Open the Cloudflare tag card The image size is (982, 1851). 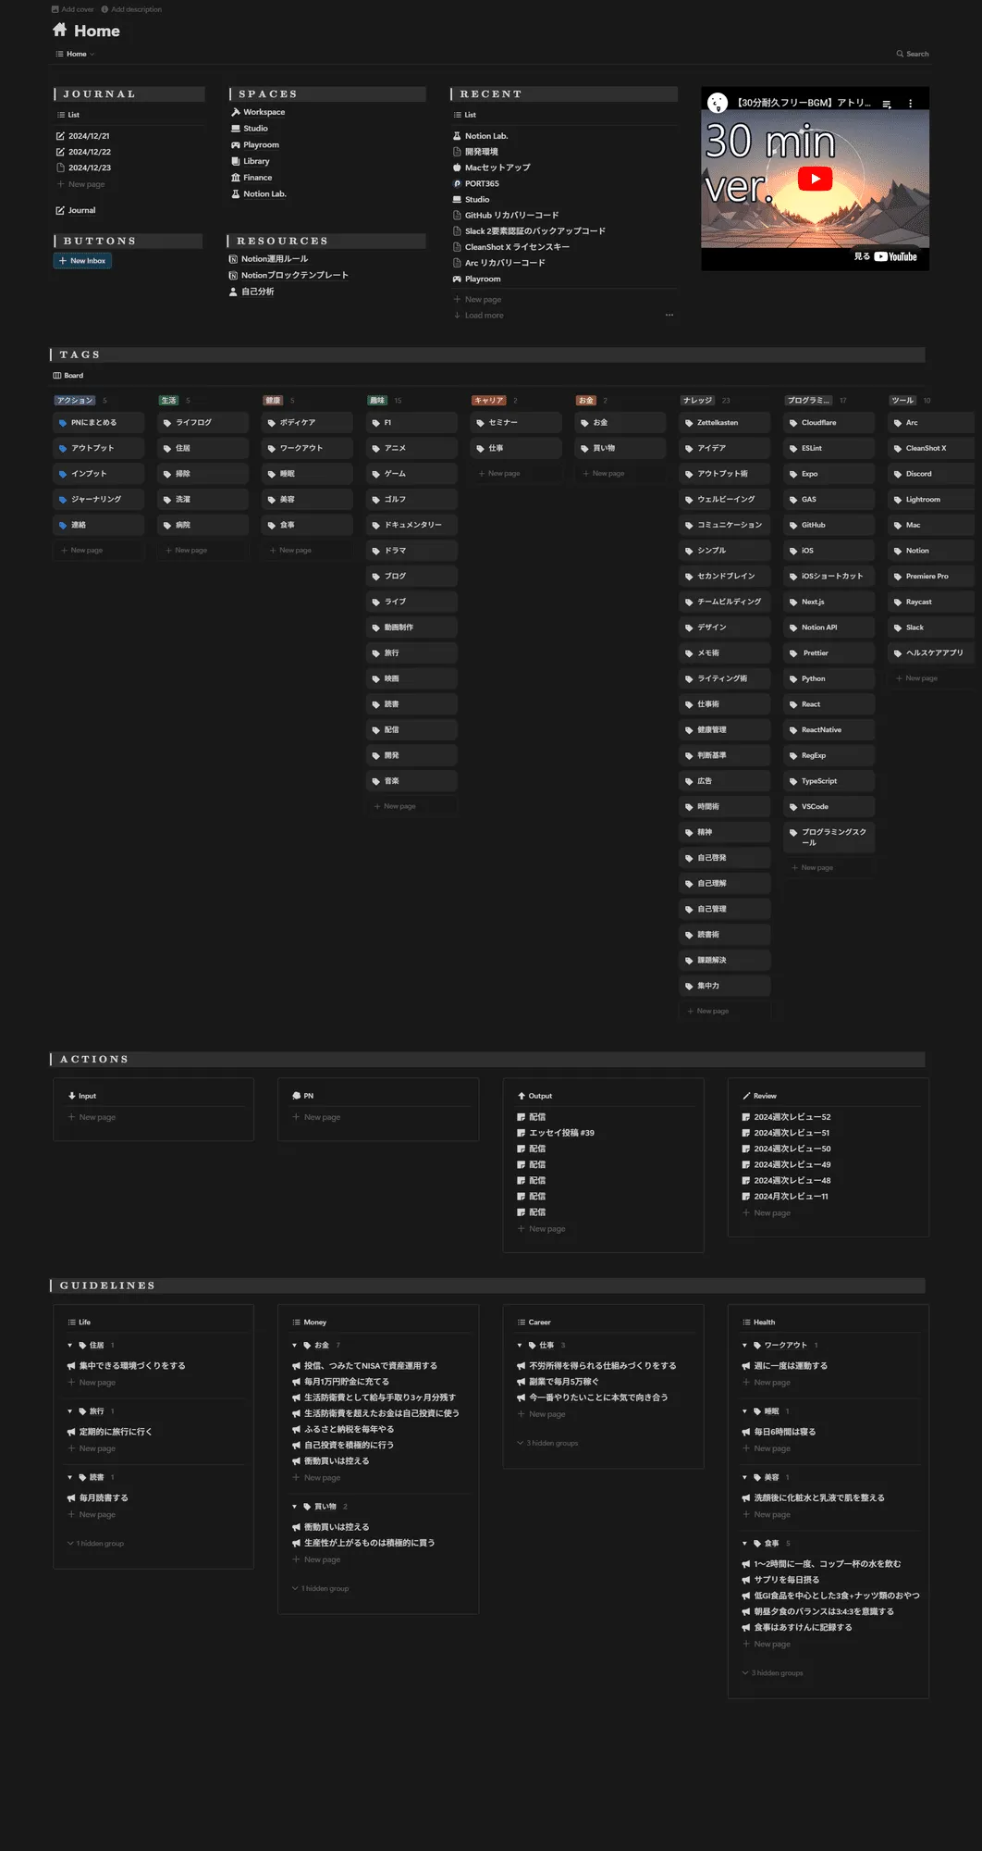pyautogui.click(x=829, y=423)
